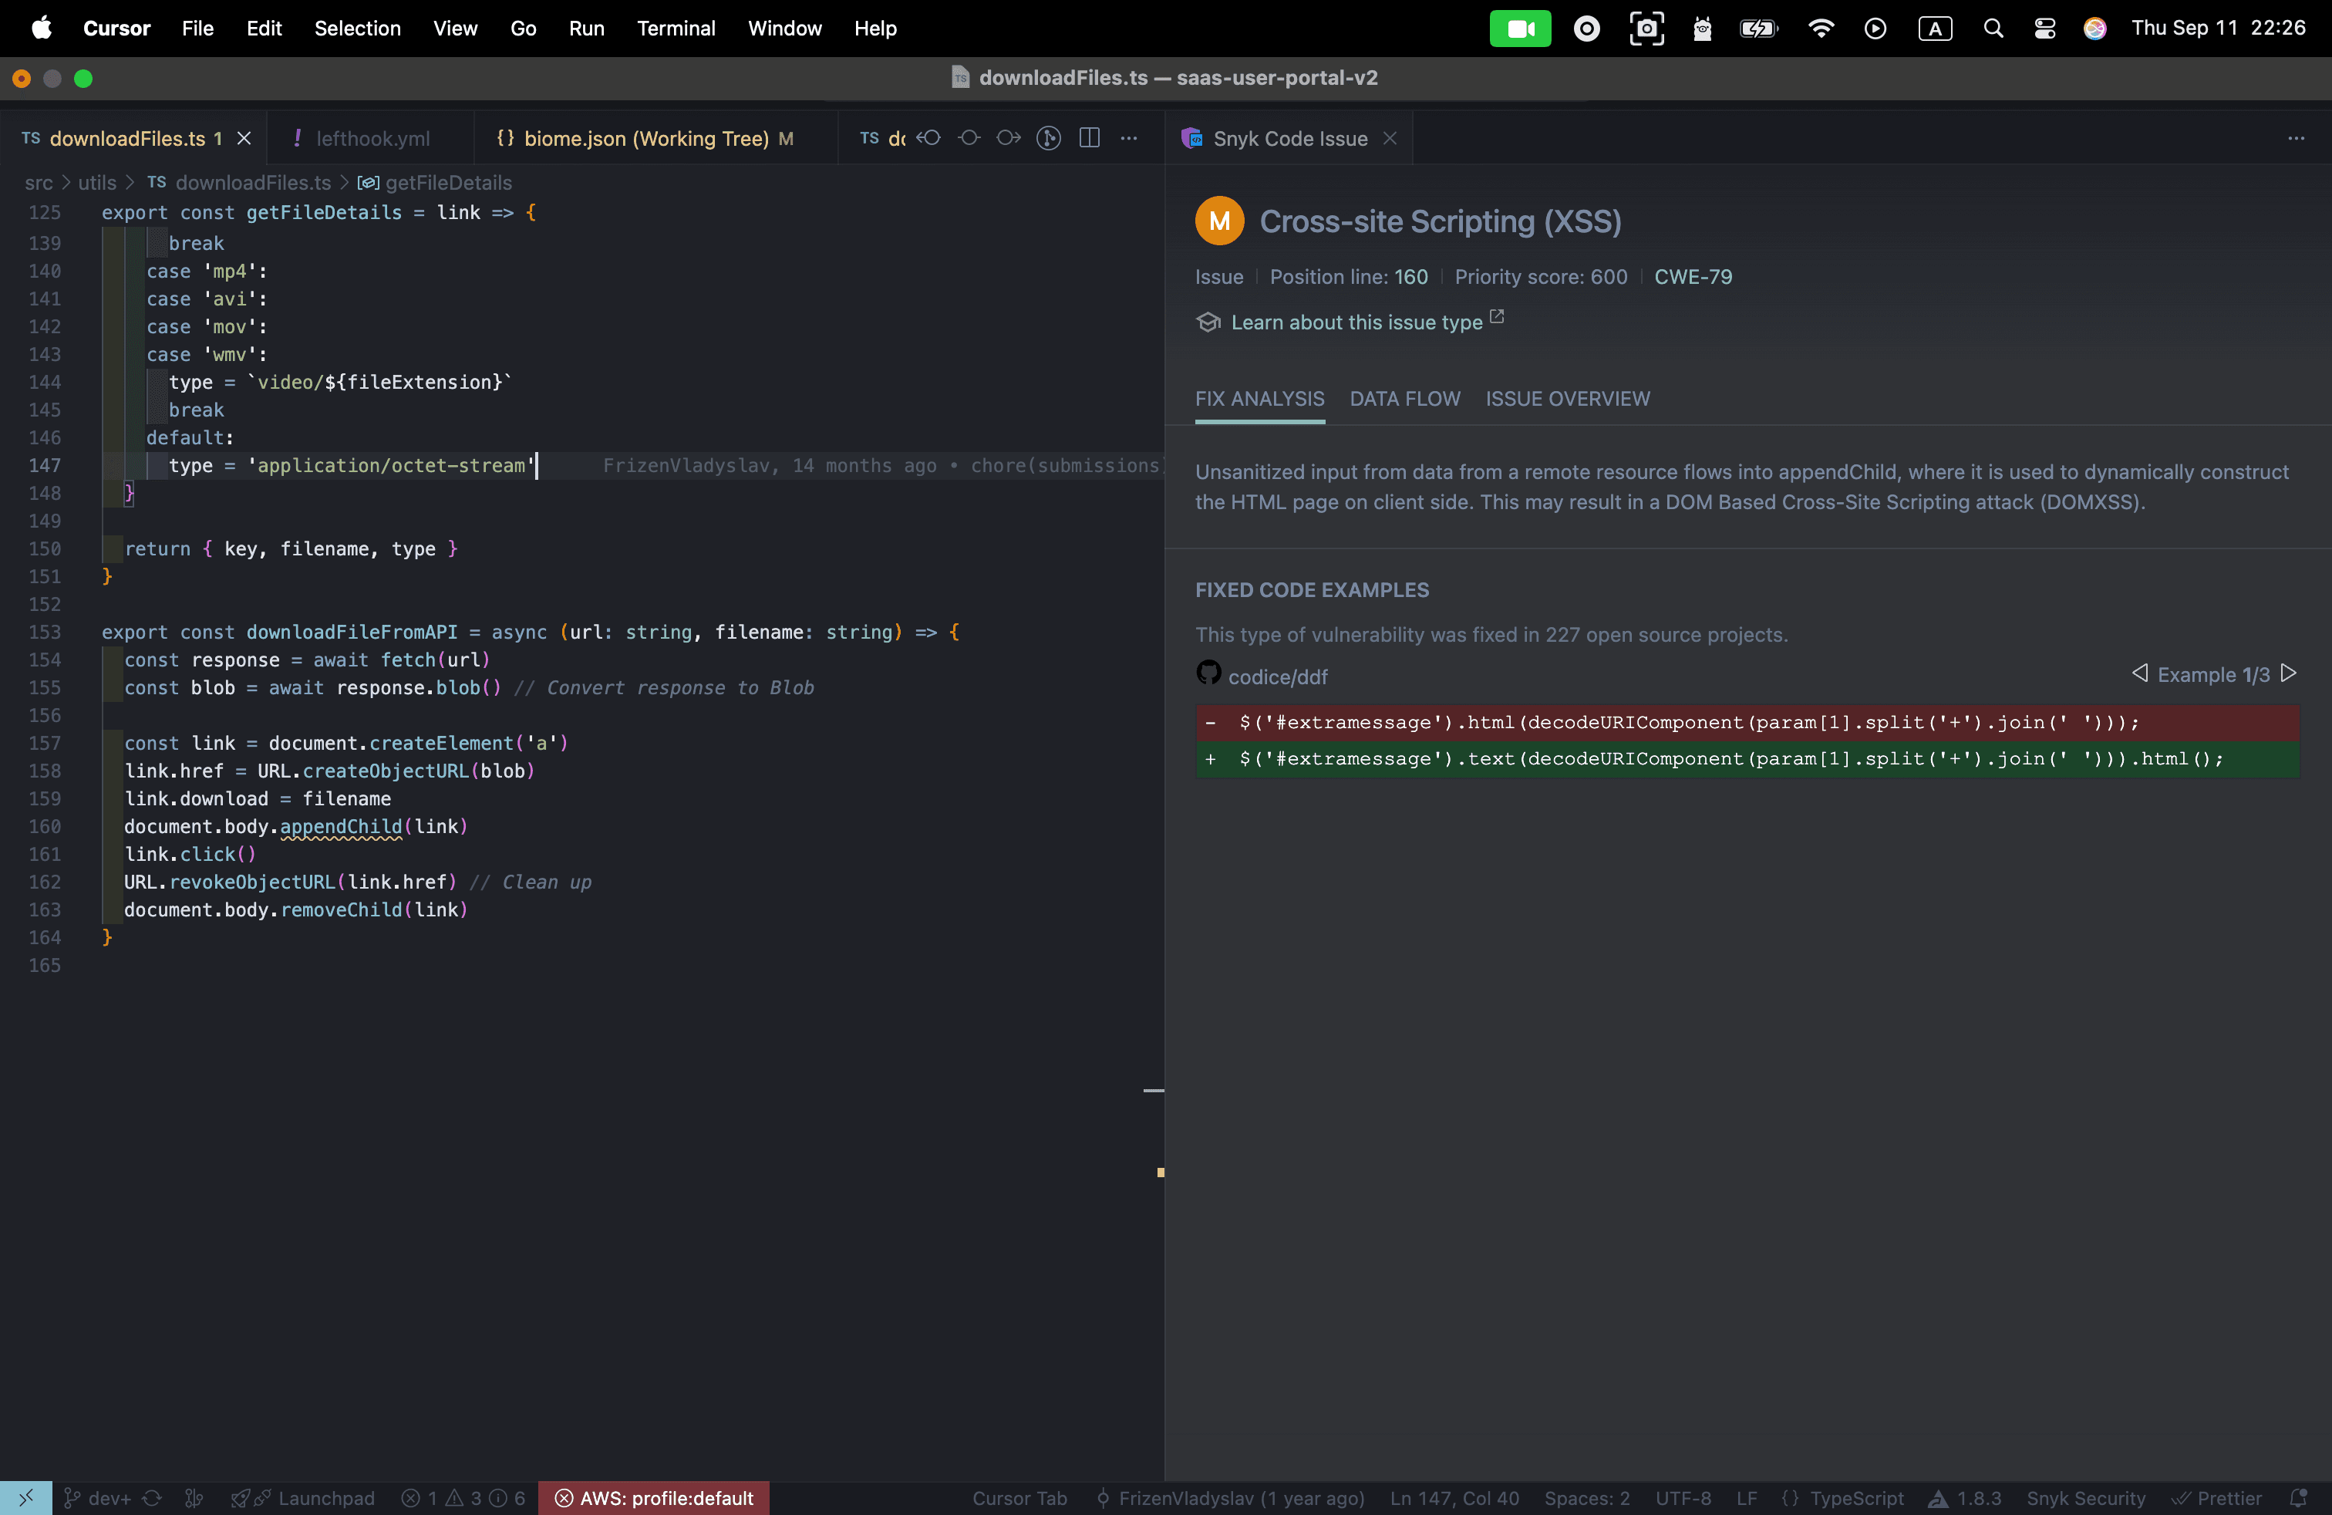Switch to DATA FLOW tab
The height and width of the screenshot is (1515, 2332).
coord(1404,399)
